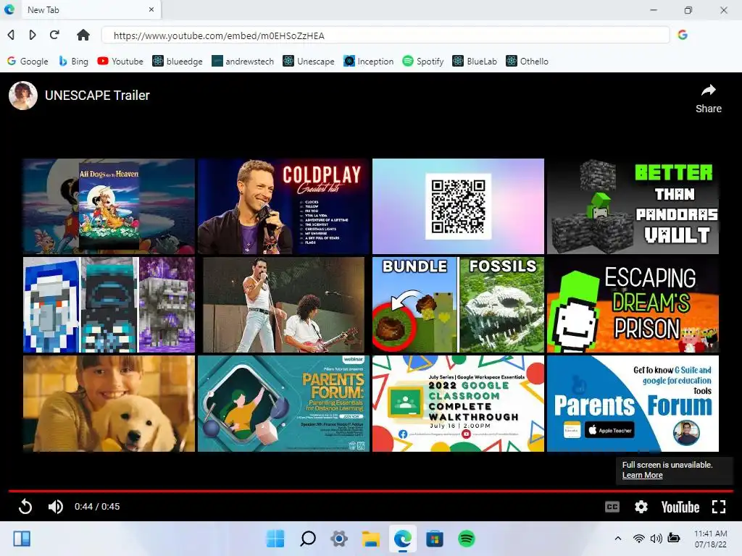Screen dimensions: 742x556
Task: Open the player settings gear
Action: (x=641, y=507)
